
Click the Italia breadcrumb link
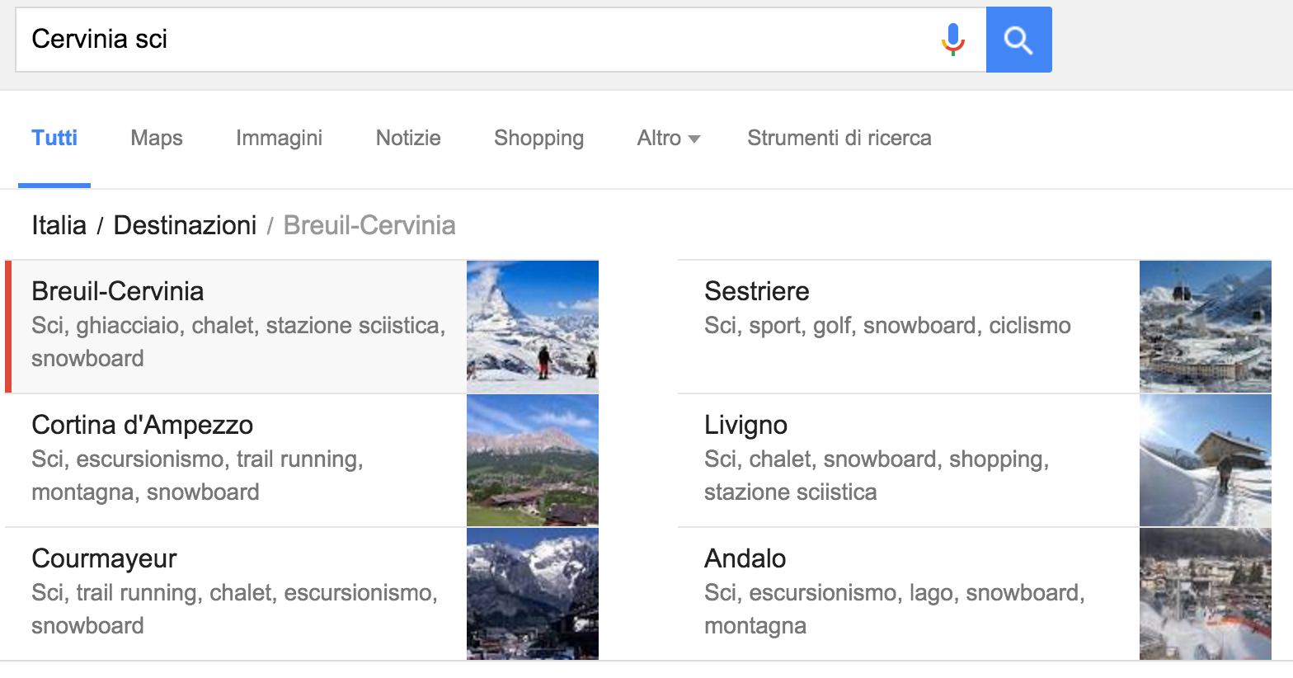tap(59, 225)
